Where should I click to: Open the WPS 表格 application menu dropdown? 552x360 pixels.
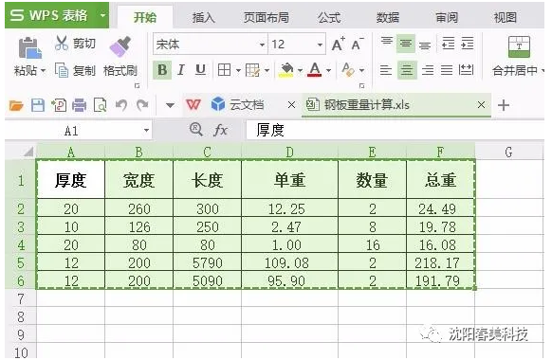click(102, 15)
